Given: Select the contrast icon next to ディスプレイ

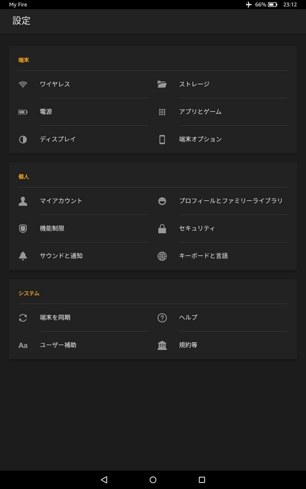Looking at the screenshot, I should click(x=22, y=139).
